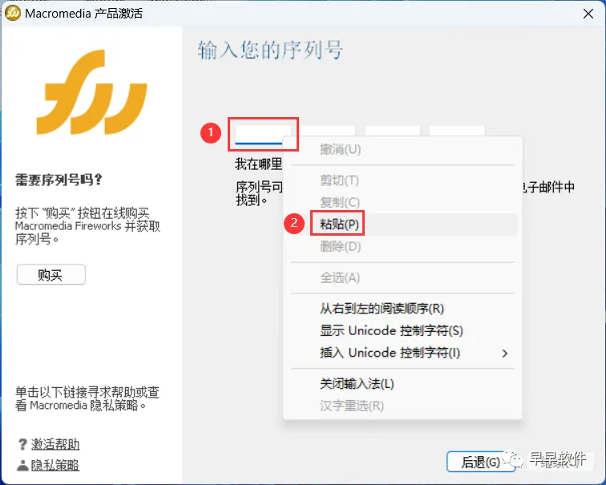Focus the third serial number field
Screen dimensions: 606x485
click(393, 131)
